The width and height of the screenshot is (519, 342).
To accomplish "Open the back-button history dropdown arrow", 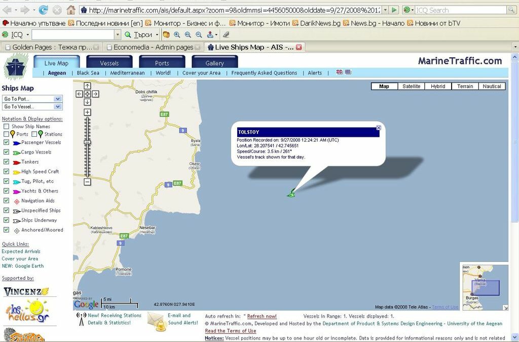I will click(x=16, y=10).
